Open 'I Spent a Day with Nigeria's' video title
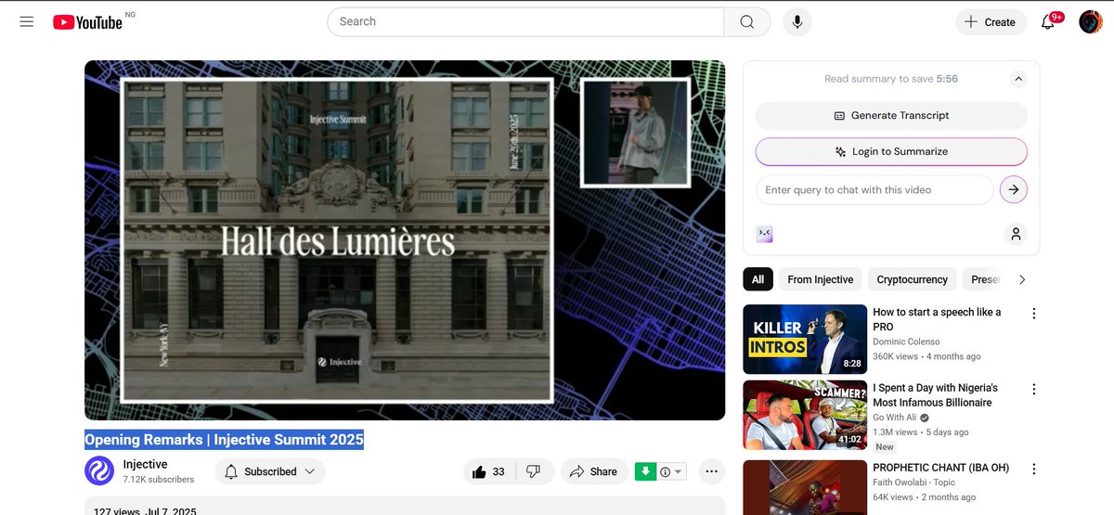Screen dimensions: 1114x515 click(x=936, y=395)
